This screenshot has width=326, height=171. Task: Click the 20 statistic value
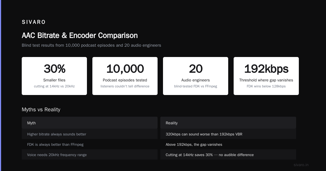[196, 69]
